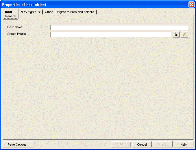Open the General subpage under Host
Image resolution: width=196 pixels, height=150 pixels.
pyautogui.click(x=10, y=16)
